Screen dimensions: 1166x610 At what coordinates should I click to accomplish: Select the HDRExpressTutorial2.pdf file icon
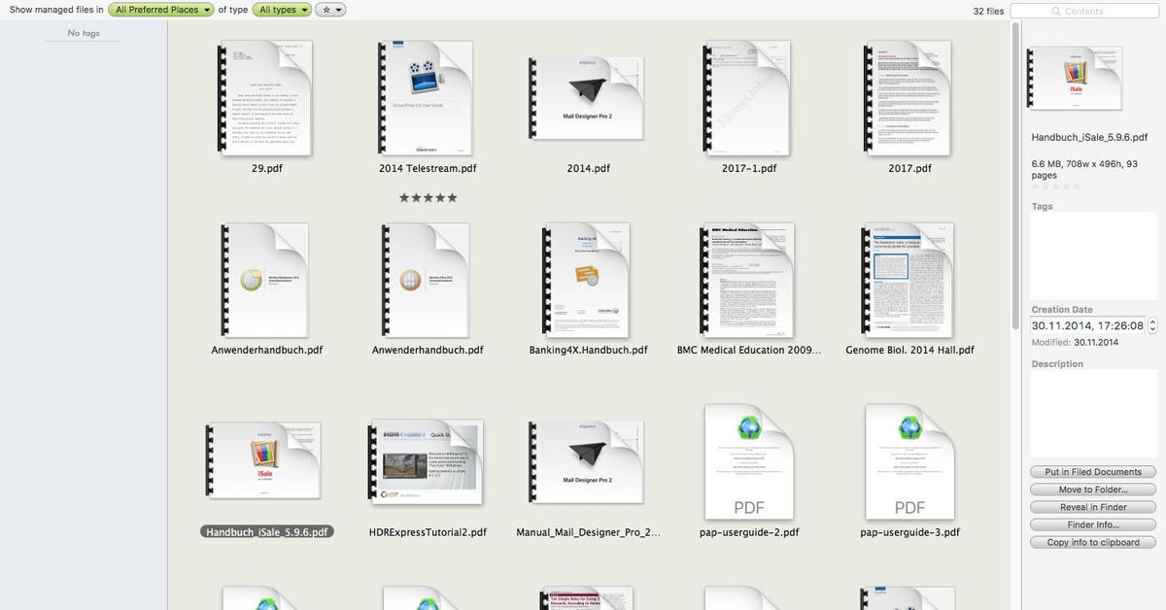pos(428,462)
